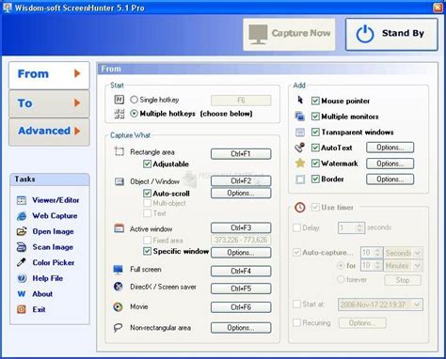Toggle the Auto-scroll checkbox
Screen dimensions: 446x359
pyautogui.click(x=147, y=194)
